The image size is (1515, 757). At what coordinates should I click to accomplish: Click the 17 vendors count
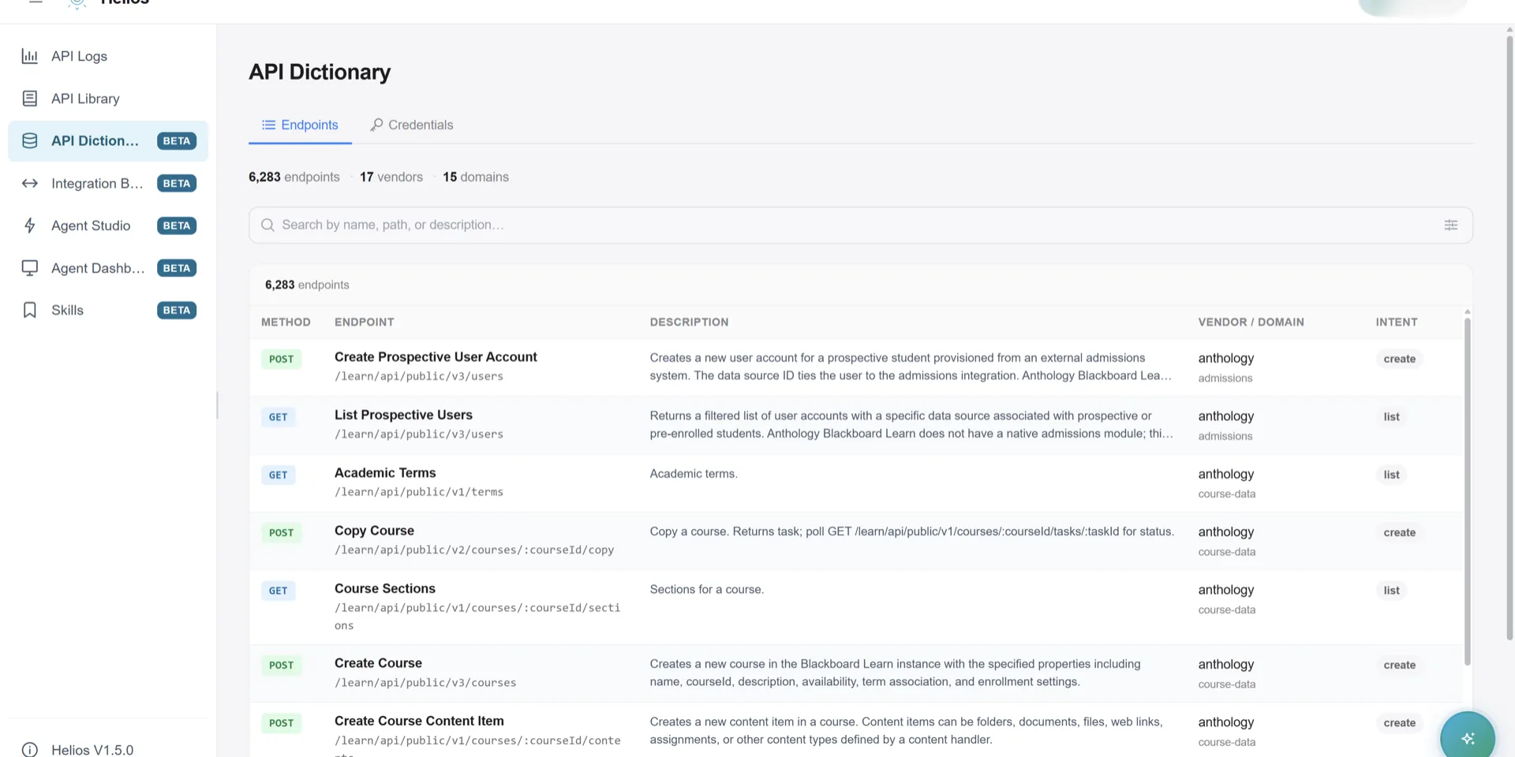(x=391, y=177)
